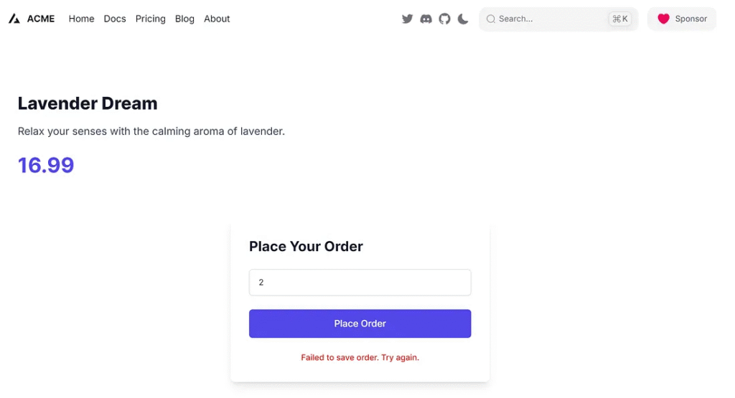The height and width of the screenshot is (398, 735).
Task: Click the Lavender Dream product title
Action: pyautogui.click(x=88, y=103)
